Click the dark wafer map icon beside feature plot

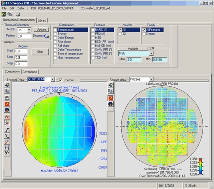tap(111, 104)
